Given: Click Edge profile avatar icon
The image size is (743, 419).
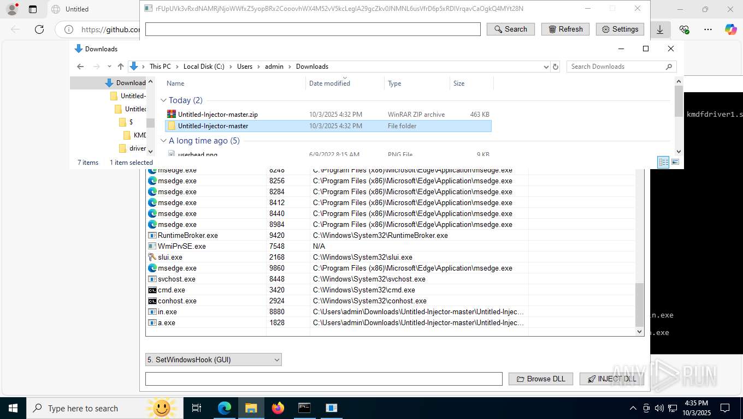Looking at the screenshot, I should 12,9.
